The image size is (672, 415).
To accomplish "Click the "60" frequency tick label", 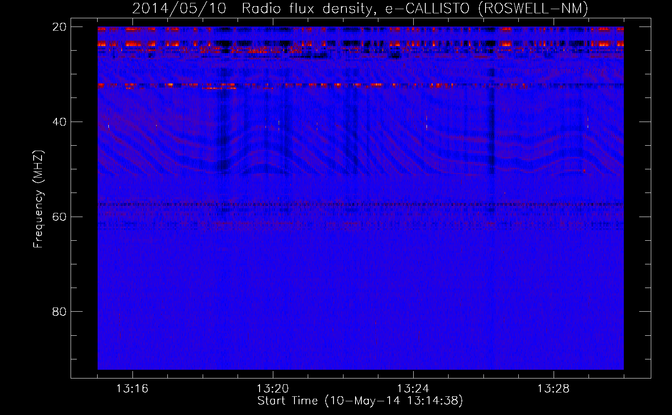I will click(x=59, y=217).
